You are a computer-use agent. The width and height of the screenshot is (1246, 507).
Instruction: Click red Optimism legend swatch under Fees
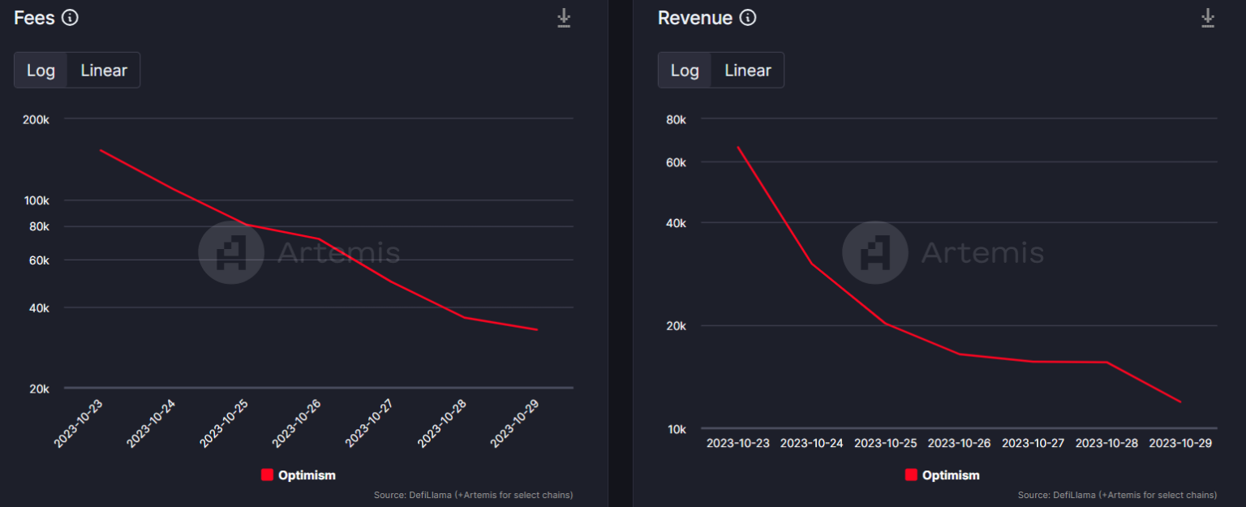(x=267, y=475)
